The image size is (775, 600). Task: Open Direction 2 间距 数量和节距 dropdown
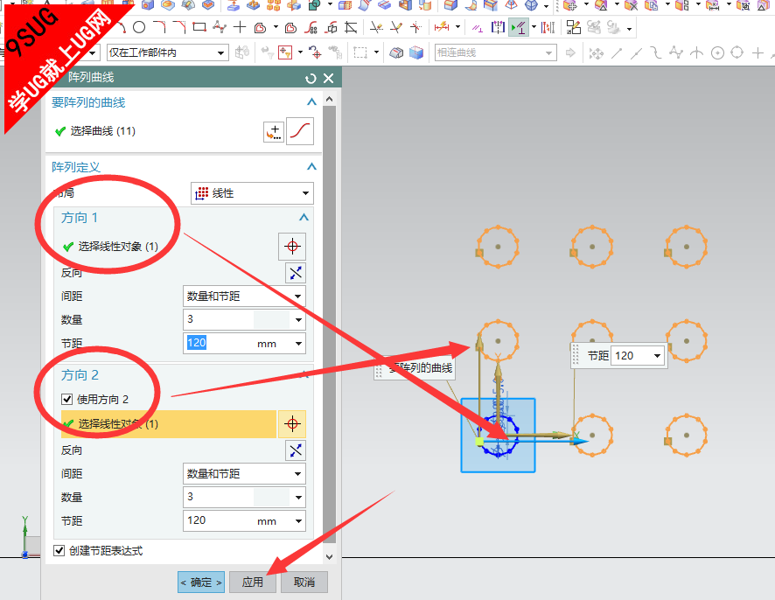[x=244, y=473]
